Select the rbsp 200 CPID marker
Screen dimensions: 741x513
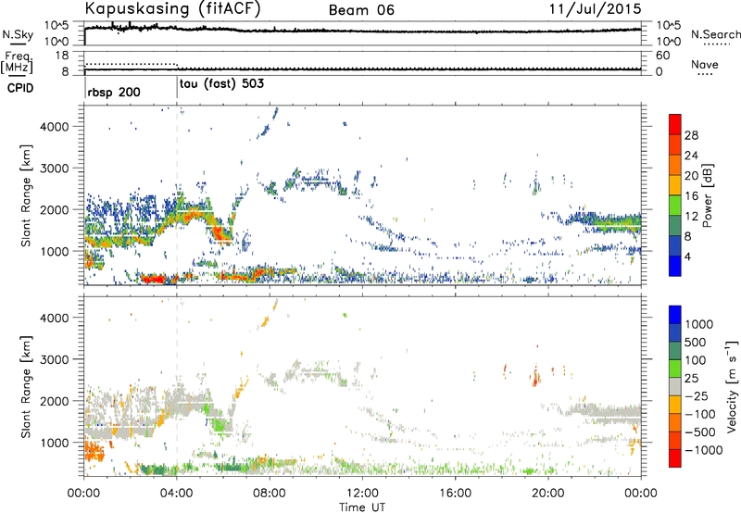click(114, 92)
